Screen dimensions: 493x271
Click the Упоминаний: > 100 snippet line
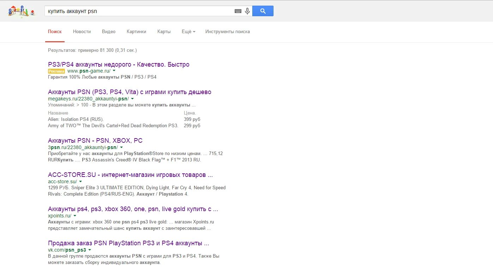pos(122,105)
